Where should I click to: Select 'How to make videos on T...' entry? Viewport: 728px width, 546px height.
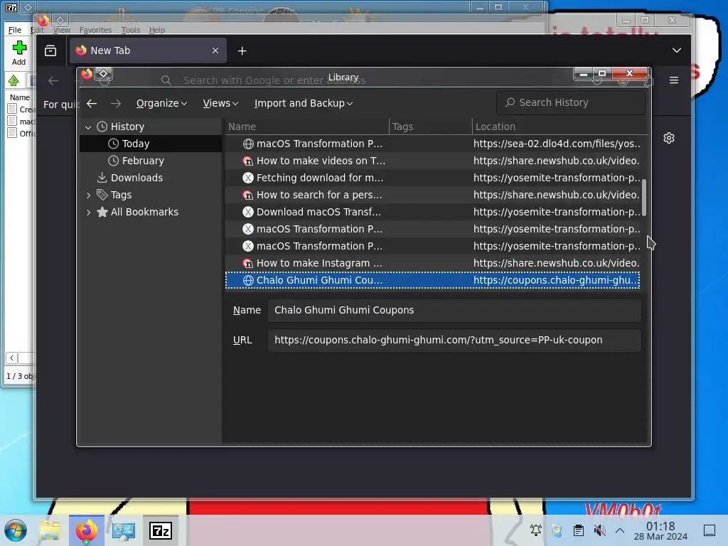433,161
